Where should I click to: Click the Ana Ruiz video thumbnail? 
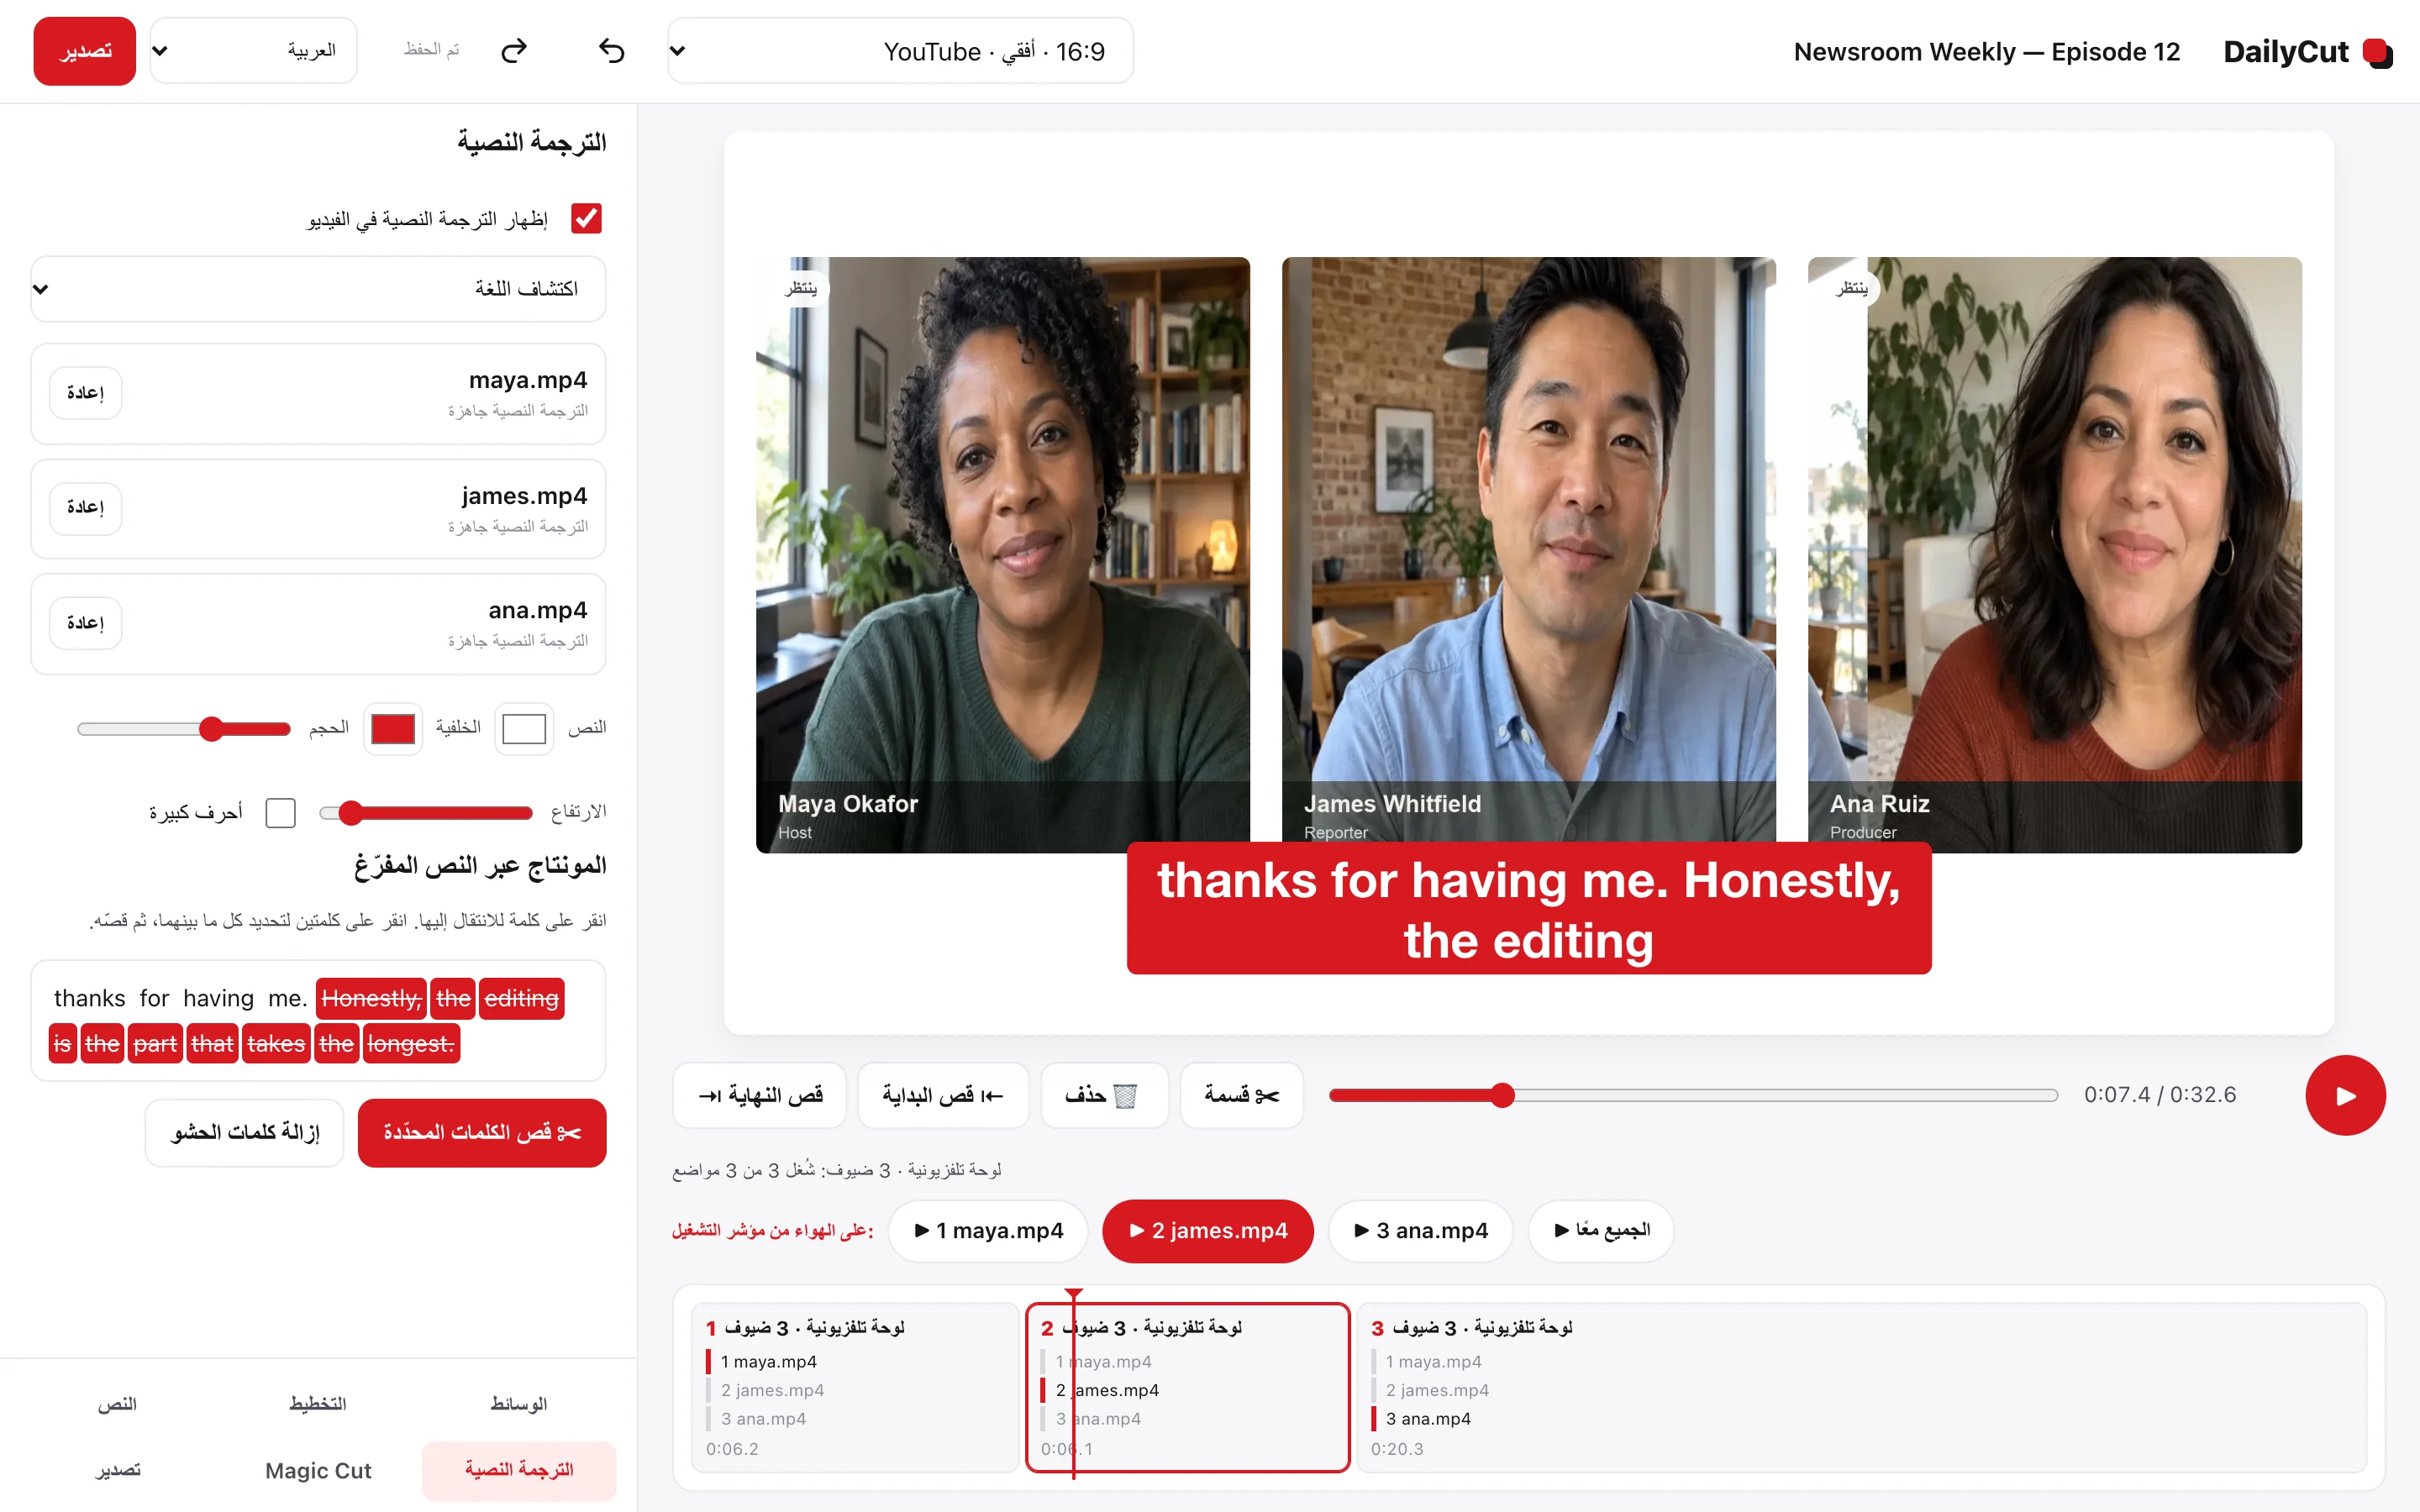coord(2055,555)
